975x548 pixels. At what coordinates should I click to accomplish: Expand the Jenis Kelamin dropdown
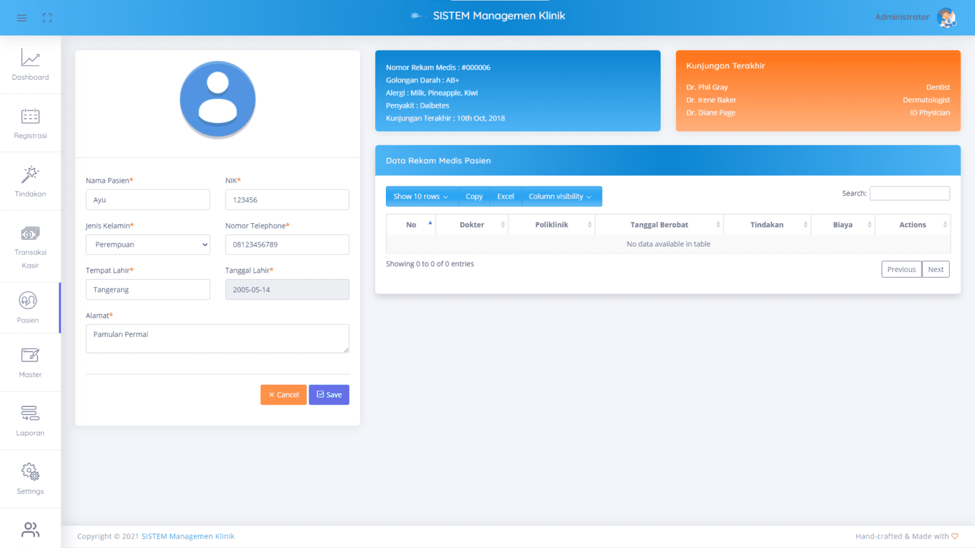147,245
